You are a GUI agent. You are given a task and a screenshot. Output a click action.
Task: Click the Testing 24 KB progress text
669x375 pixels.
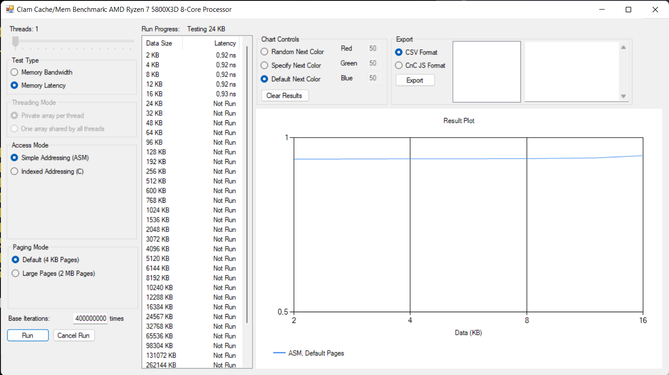206,29
